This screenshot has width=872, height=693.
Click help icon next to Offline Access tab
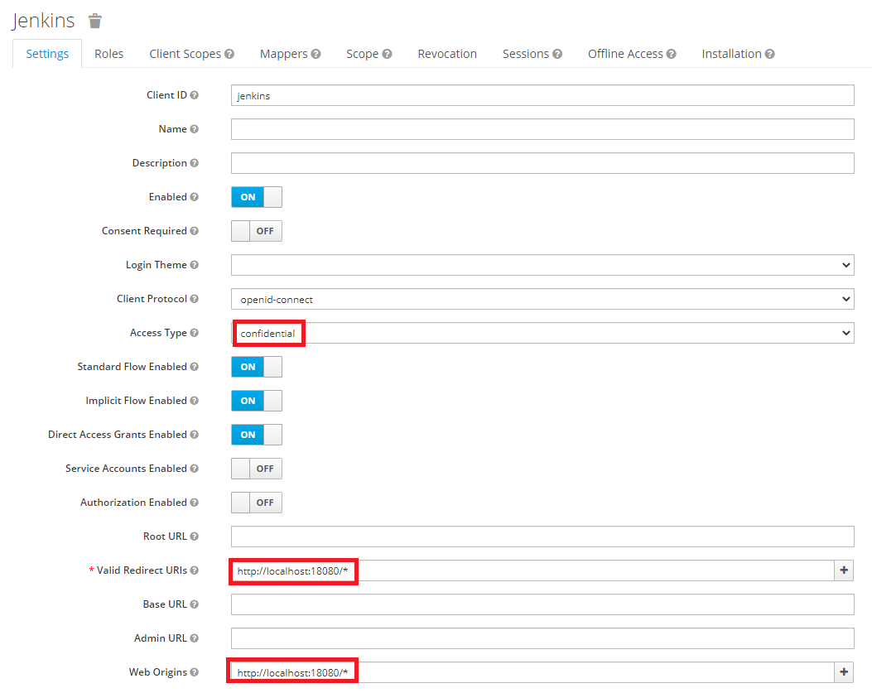(672, 54)
